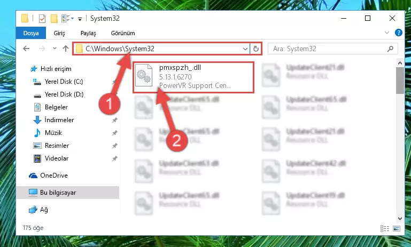This screenshot has height=247, width=411.
Task: Click the Back navigation arrow
Action: point(26,49)
